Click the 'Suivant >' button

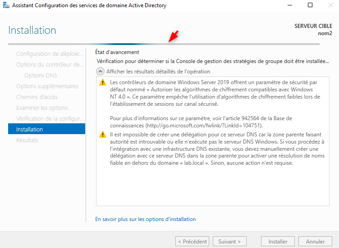tap(229, 241)
